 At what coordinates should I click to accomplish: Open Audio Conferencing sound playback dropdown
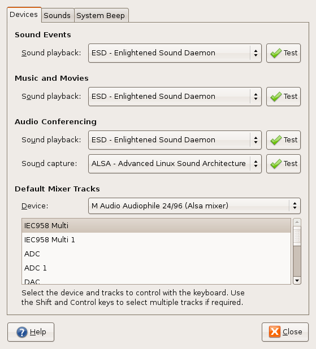coord(175,140)
